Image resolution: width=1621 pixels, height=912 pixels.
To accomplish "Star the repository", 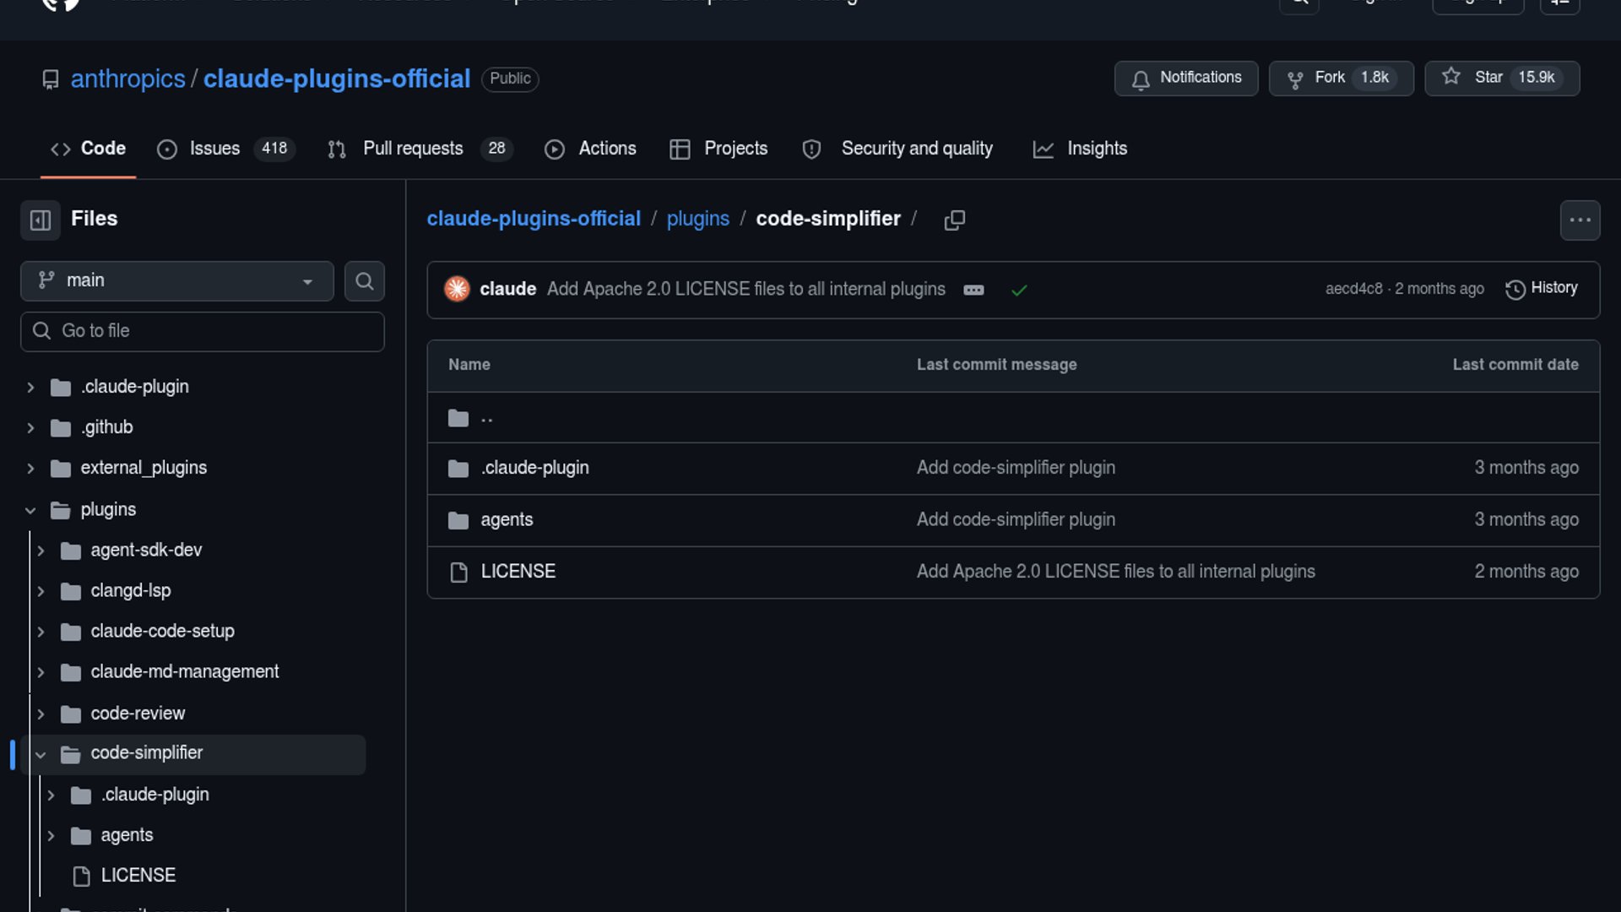I will pyautogui.click(x=1501, y=78).
